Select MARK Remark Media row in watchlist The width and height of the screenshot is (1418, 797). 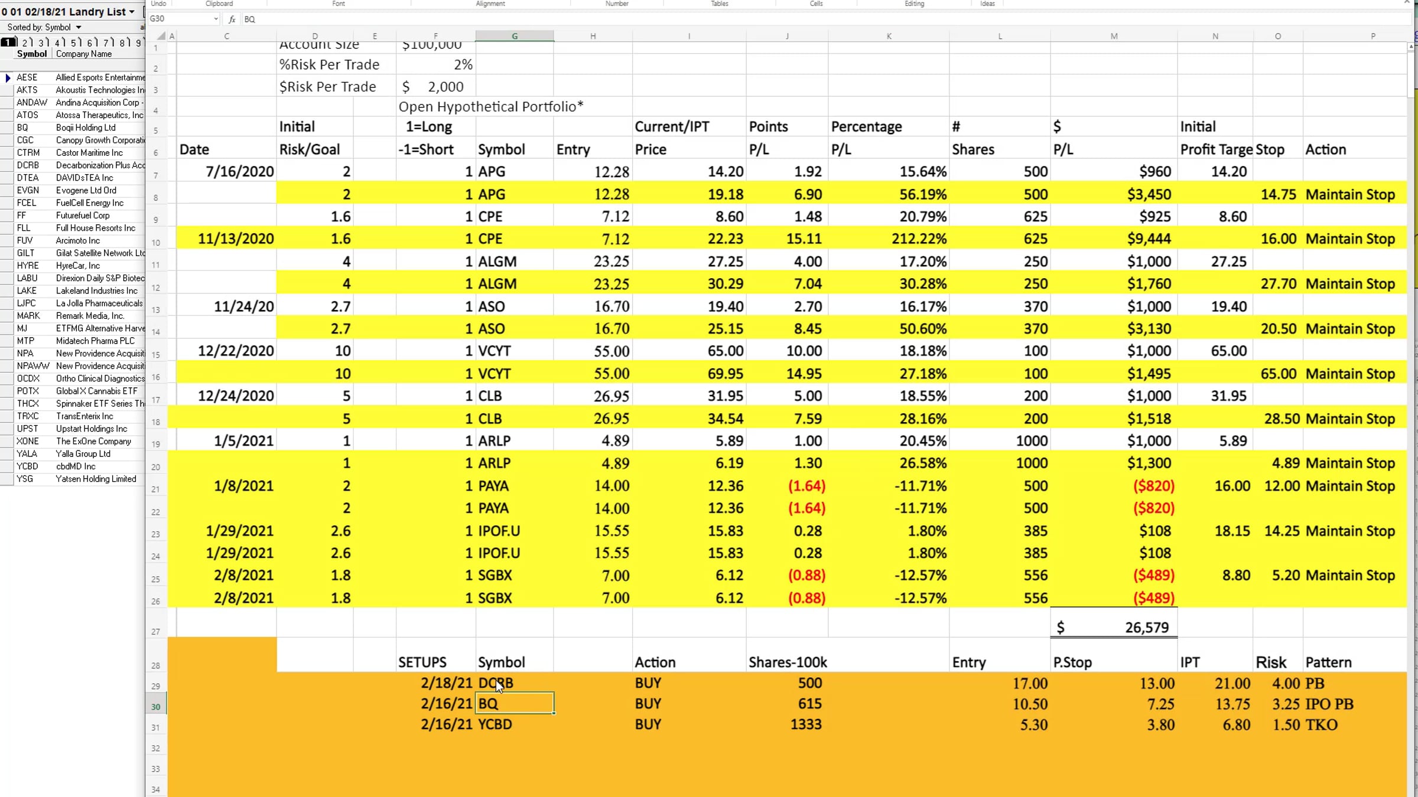[x=72, y=316]
